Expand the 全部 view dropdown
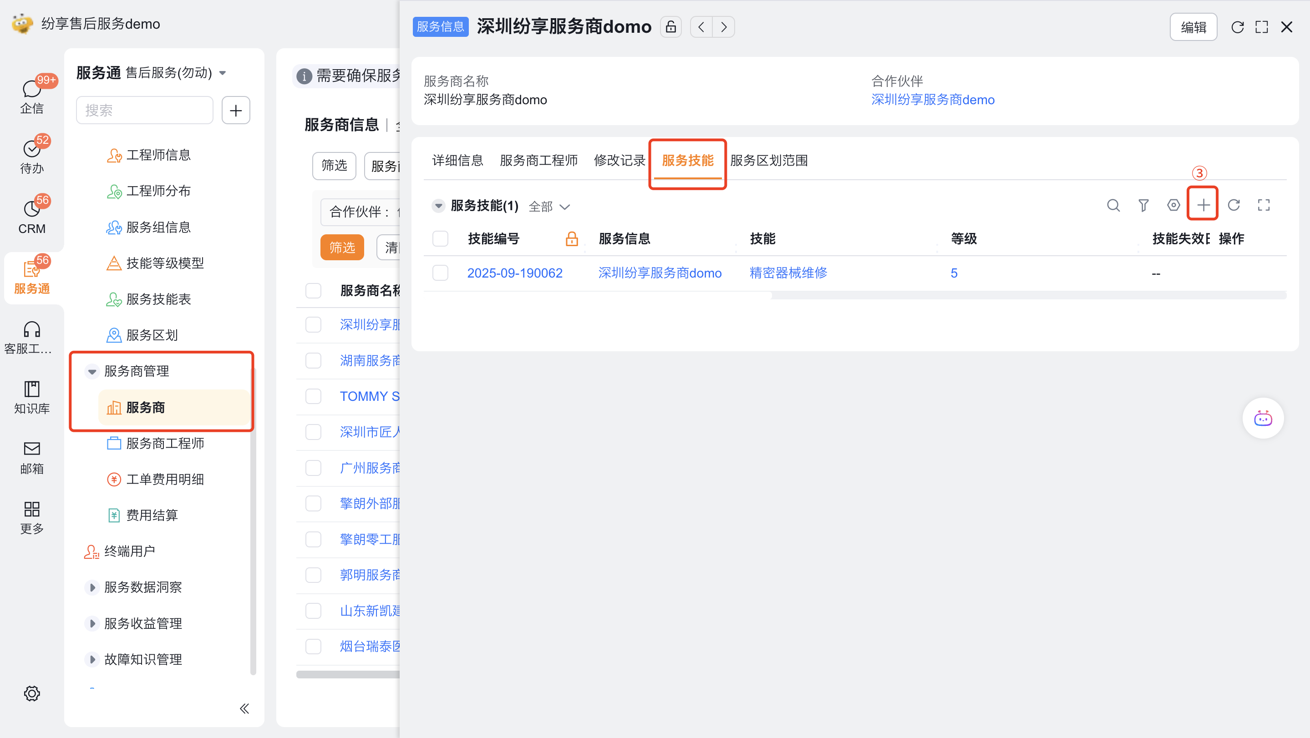 point(549,207)
